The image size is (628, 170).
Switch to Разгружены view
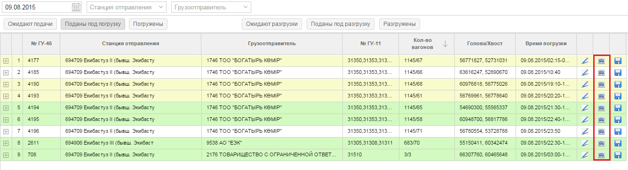coord(399,24)
